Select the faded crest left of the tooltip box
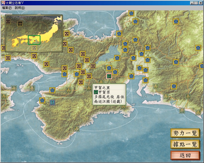This screenshot has height=163, width=204. (x=89, y=88)
